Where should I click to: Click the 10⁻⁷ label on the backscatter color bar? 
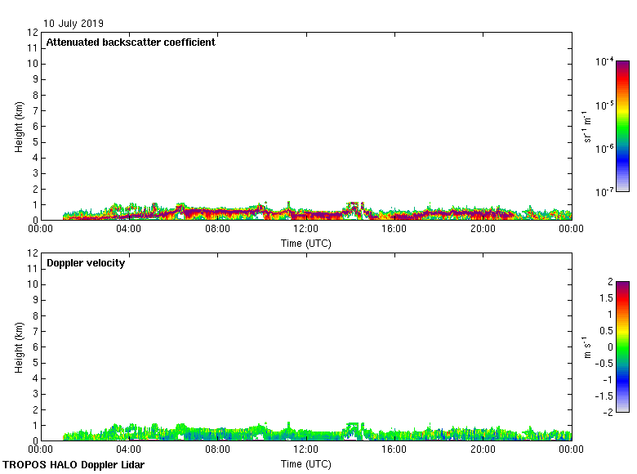pyautogui.click(x=604, y=191)
